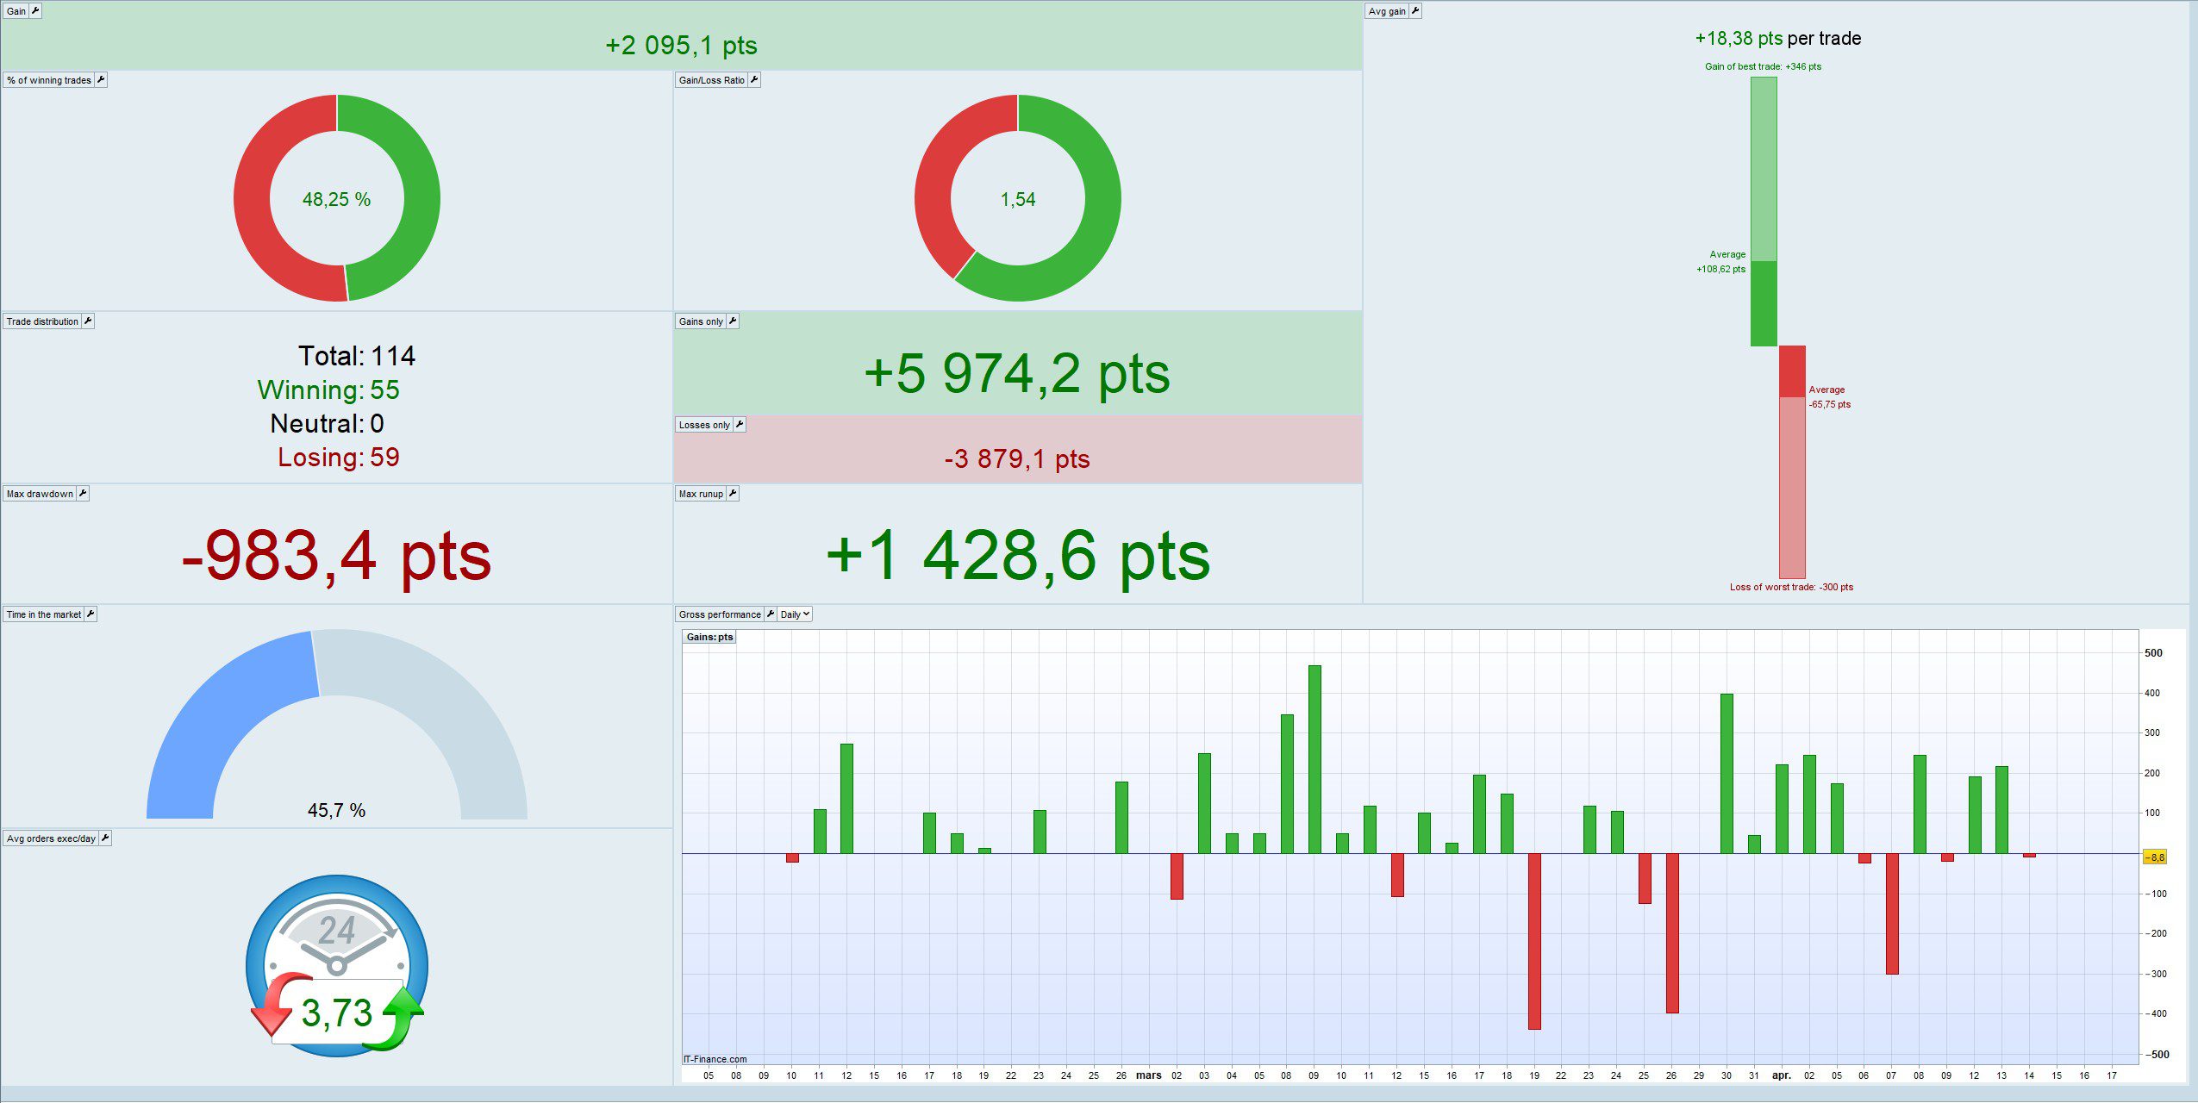Click the Gross performance panel title
The height and width of the screenshot is (1103, 2198).
click(719, 614)
